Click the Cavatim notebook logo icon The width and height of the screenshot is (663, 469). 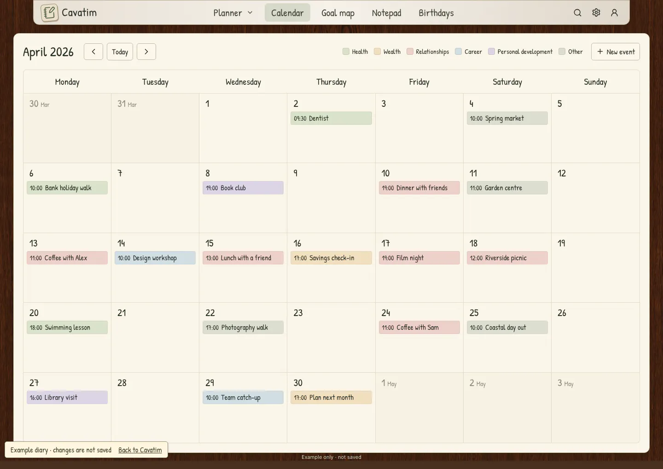tap(49, 13)
